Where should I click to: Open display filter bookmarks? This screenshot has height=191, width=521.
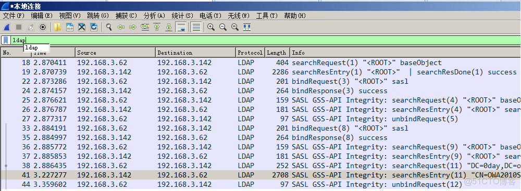coord(6,40)
